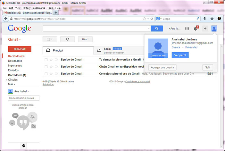The width and height of the screenshot is (225, 151).
Task: Star the 'Te damos la bienvenida' email
Action: click(x=51, y=60)
